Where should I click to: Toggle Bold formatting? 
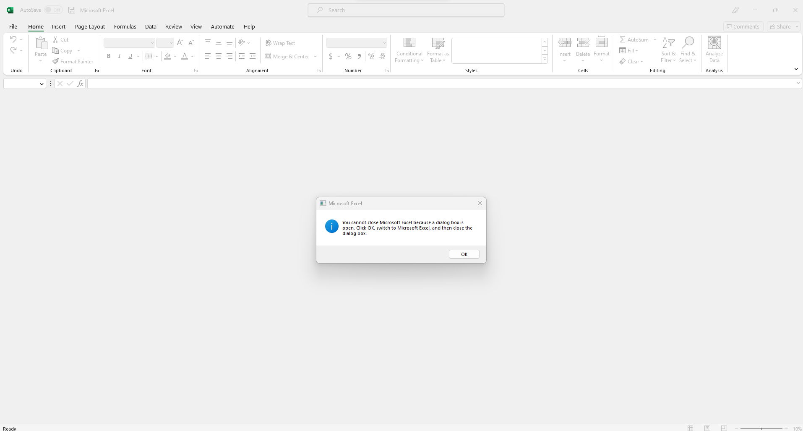[109, 56]
